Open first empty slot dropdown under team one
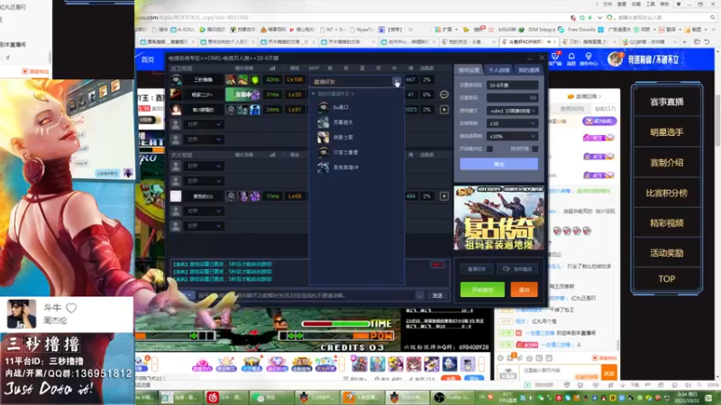The height and width of the screenshot is (405, 721). (204, 124)
